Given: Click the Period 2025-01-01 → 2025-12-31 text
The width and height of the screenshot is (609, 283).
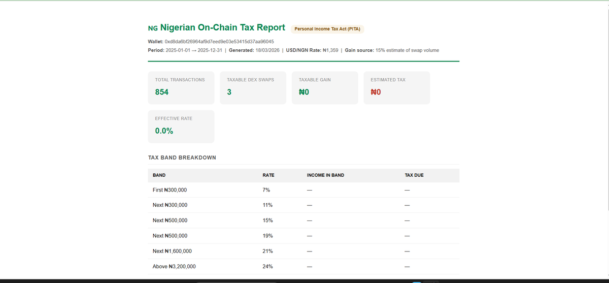Looking at the screenshot, I should [x=185, y=50].
